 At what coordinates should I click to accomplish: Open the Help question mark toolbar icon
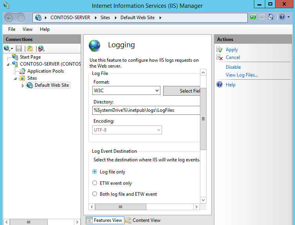(x=282, y=17)
